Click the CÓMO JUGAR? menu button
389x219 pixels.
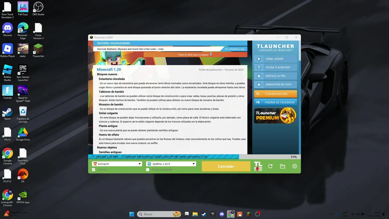275,59
